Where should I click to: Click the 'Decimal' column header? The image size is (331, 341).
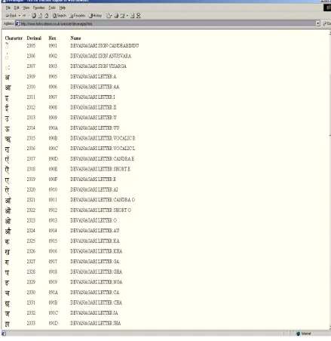pos(34,38)
